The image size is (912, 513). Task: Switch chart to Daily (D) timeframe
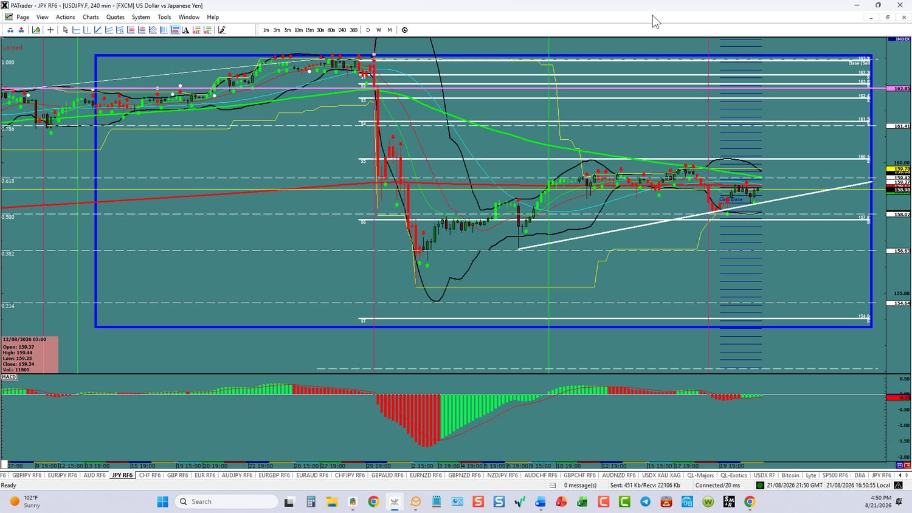[368, 30]
